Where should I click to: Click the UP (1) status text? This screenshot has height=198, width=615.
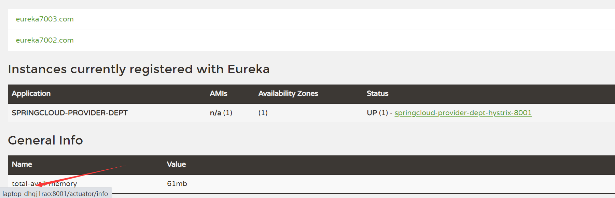(377, 113)
